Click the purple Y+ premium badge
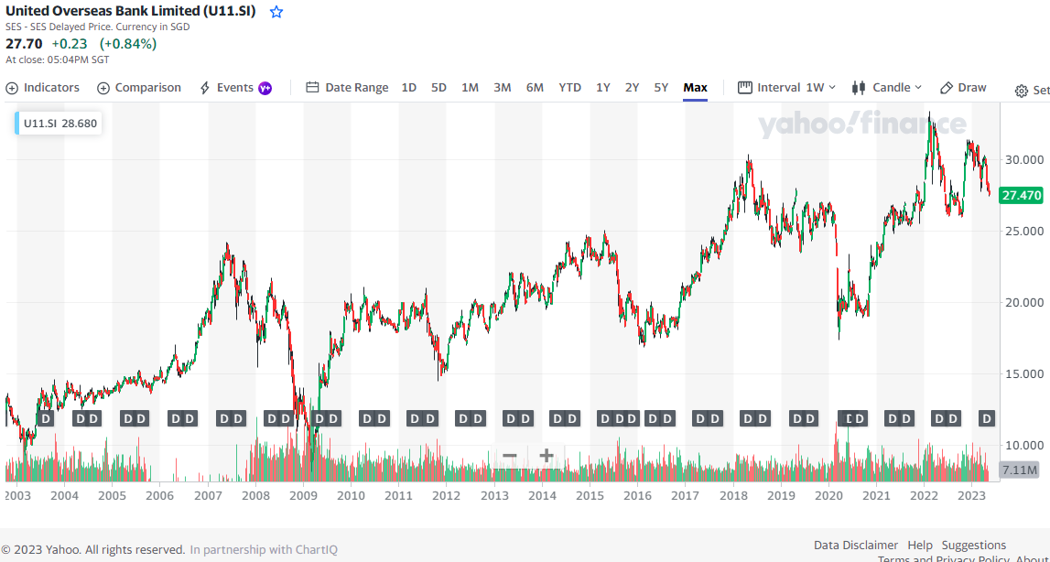The width and height of the screenshot is (1050, 562). (265, 88)
